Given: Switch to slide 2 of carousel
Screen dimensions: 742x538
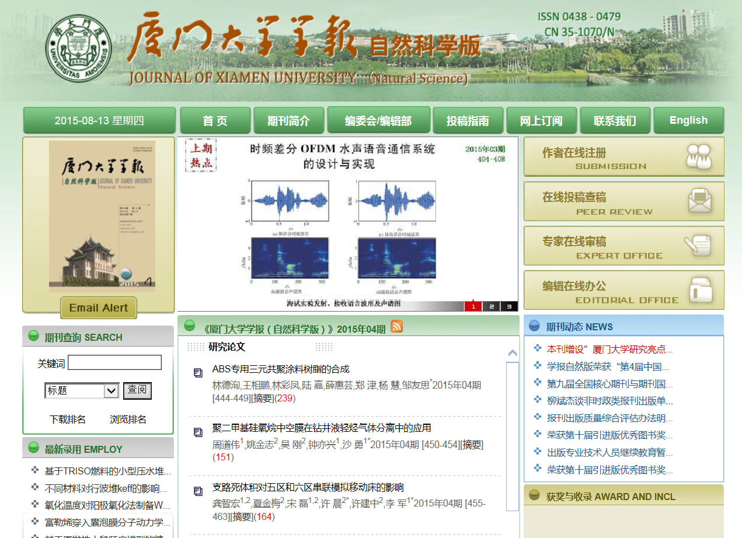Looking at the screenshot, I should click(x=492, y=306).
